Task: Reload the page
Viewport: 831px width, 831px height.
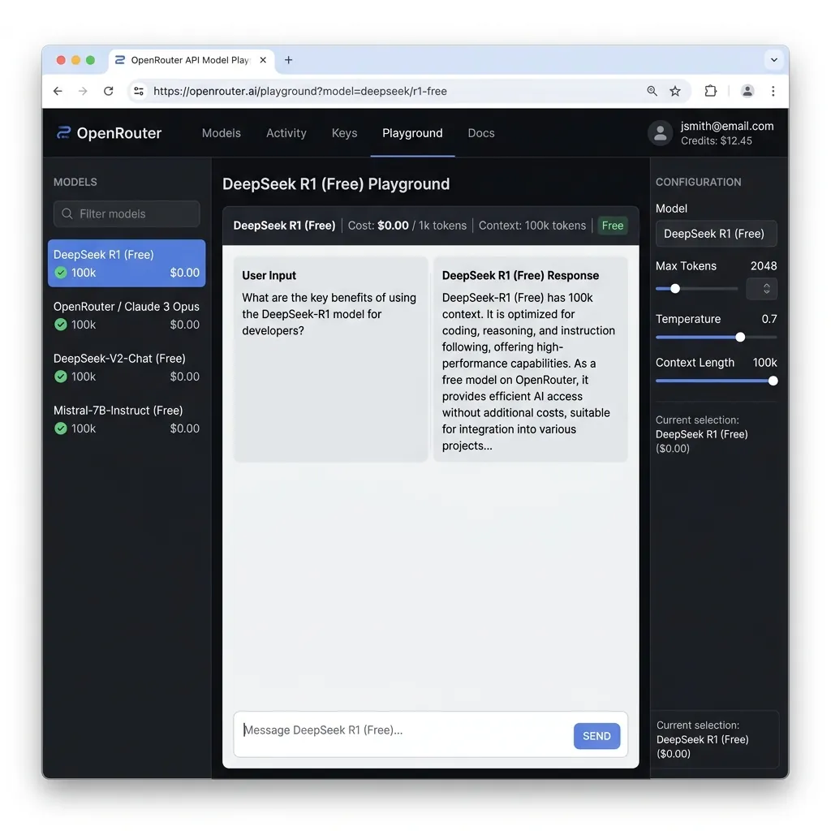Action: click(109, 91)
